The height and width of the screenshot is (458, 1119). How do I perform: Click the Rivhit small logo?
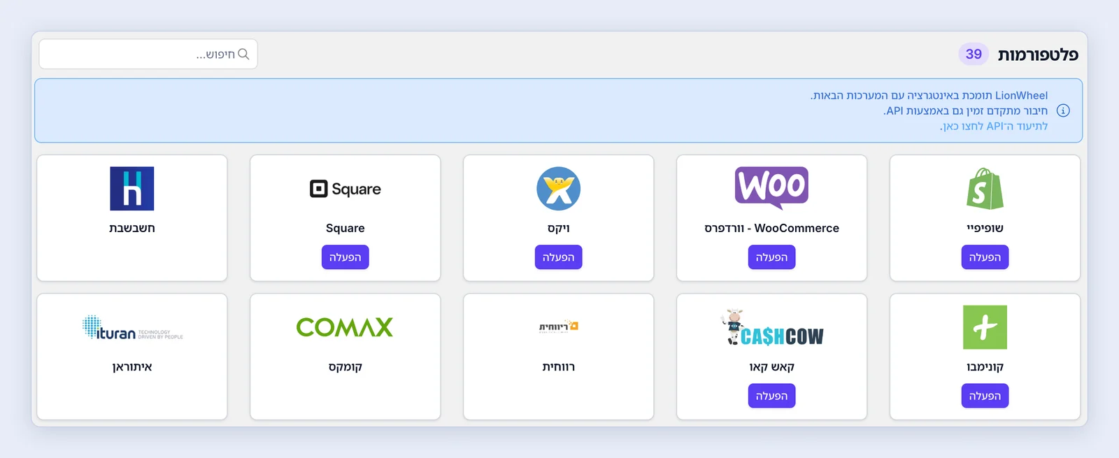(558, 327)
